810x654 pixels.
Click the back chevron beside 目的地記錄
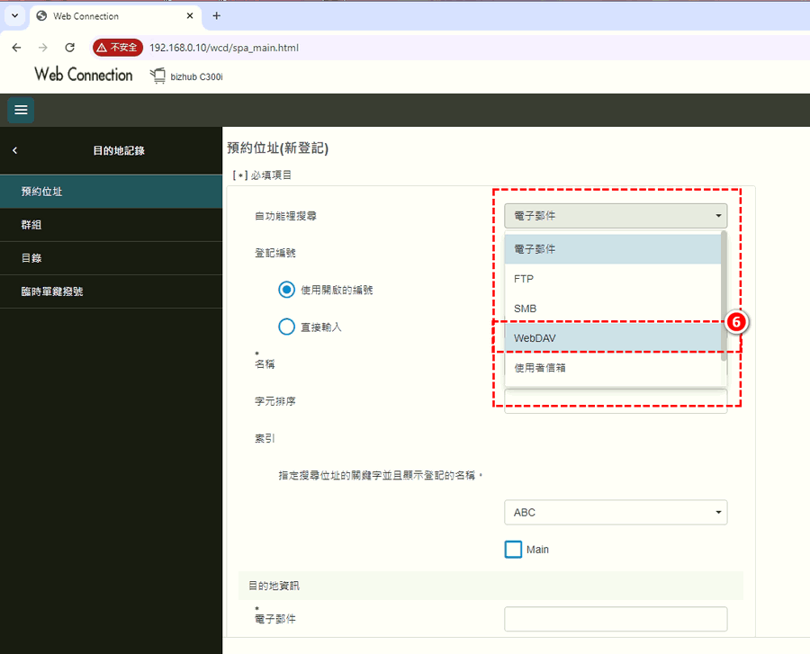14,150
